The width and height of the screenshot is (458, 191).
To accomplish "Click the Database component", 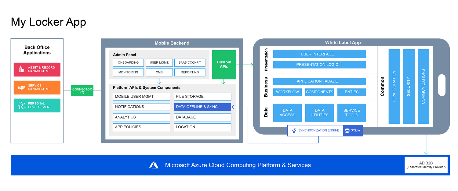I will click(x=203, y=117).
